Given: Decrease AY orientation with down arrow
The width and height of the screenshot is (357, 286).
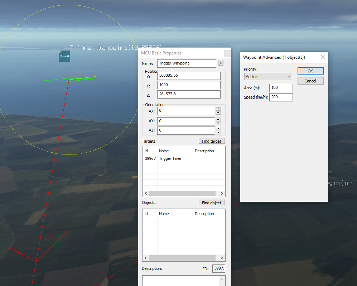Looking at the screenshot, I should coord(218,123).
